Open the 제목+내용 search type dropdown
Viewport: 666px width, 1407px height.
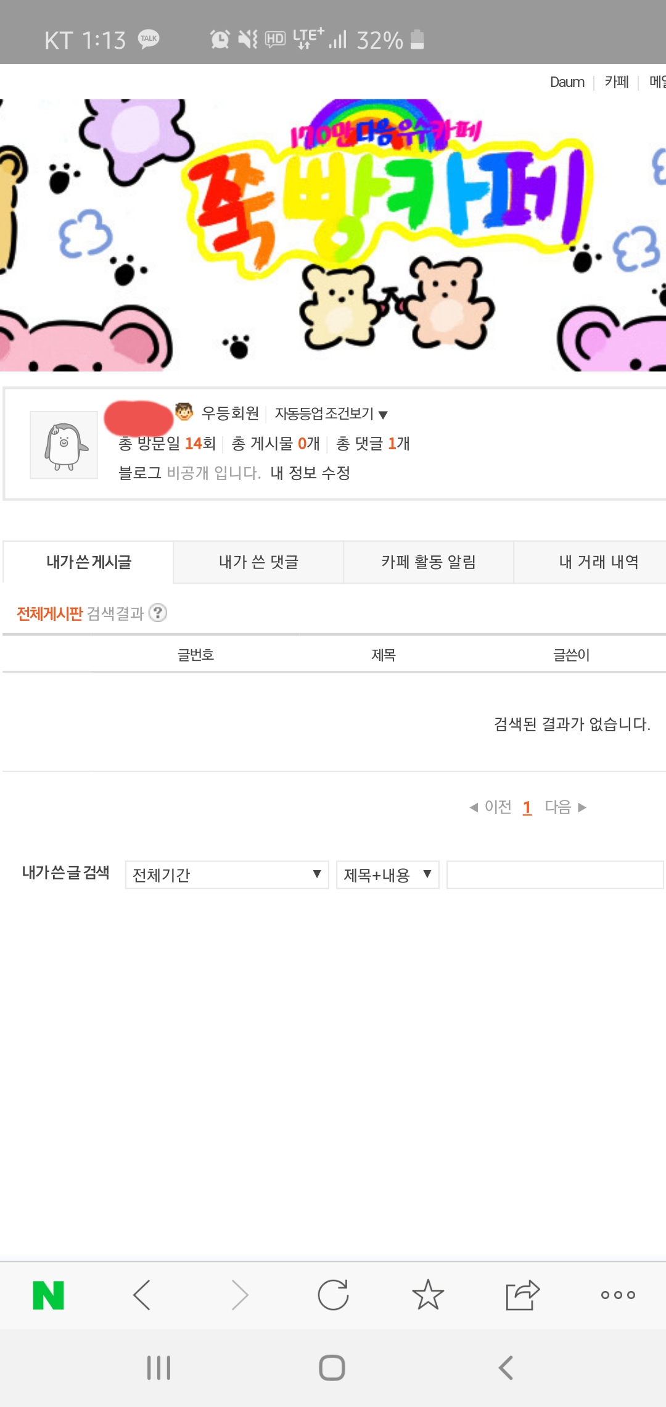pyautogui.click(x=387, y=874)
